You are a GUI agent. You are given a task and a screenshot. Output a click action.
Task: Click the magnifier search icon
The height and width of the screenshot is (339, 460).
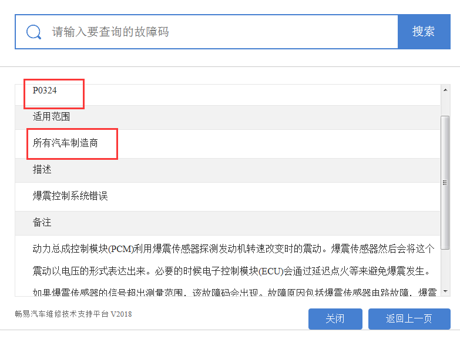pyautogui.click(x=33, y=32)
